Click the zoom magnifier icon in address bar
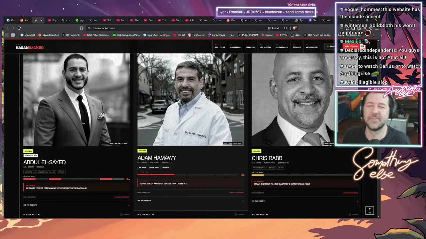426x239 pixels. (286, 28)
